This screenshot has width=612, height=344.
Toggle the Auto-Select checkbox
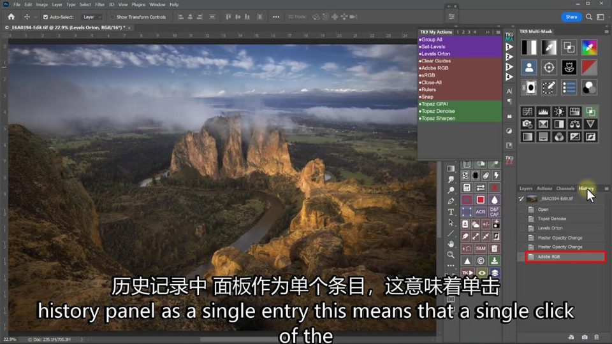[45, 17]
